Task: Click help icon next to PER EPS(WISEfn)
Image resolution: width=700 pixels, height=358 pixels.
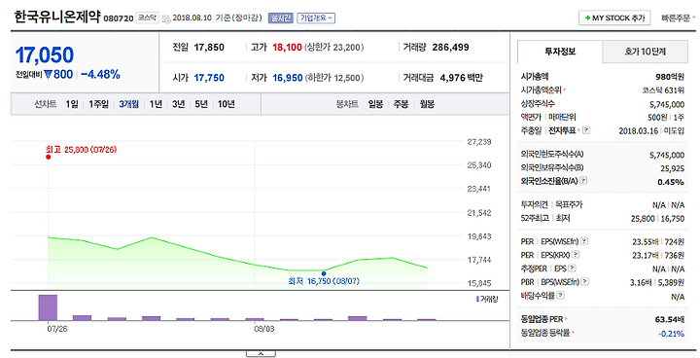Action: 584,241
